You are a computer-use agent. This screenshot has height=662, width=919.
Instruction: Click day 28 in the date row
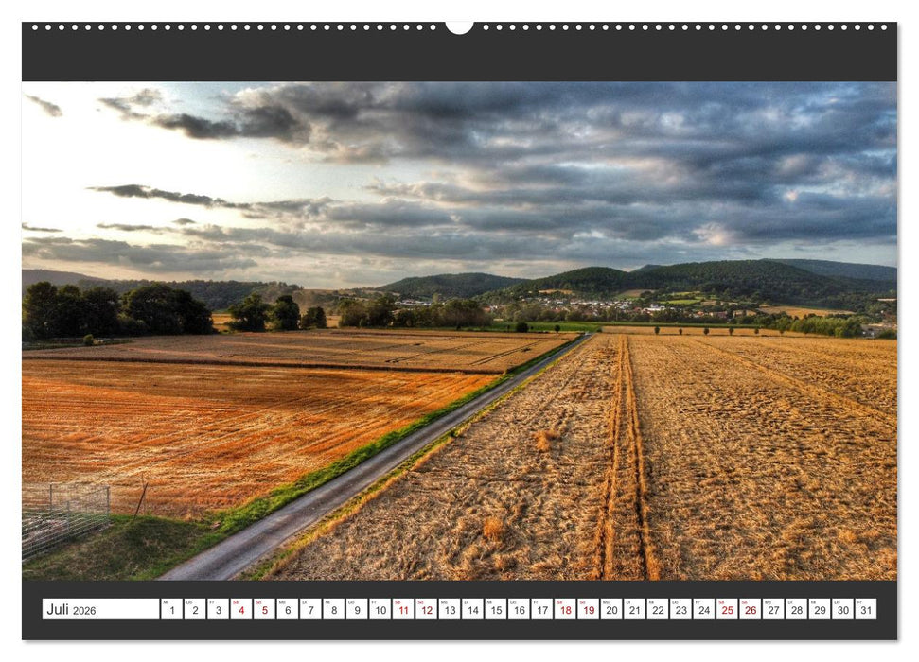click(796, 609)
